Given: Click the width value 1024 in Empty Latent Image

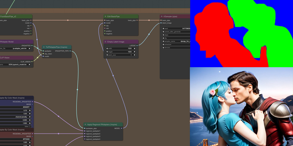Looking at the screenshot, I should click(x=130, y=48).
